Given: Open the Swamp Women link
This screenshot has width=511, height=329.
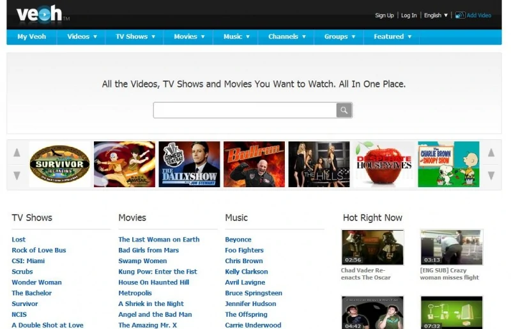Looking at the screenshot, I should 142,261.
